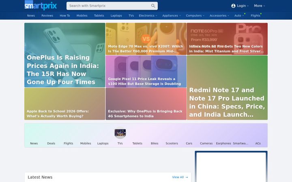Image resolution: width=292 pixels, height=182 pixels.
Task: Open the Flights nav item
Action: coord(255,16)
